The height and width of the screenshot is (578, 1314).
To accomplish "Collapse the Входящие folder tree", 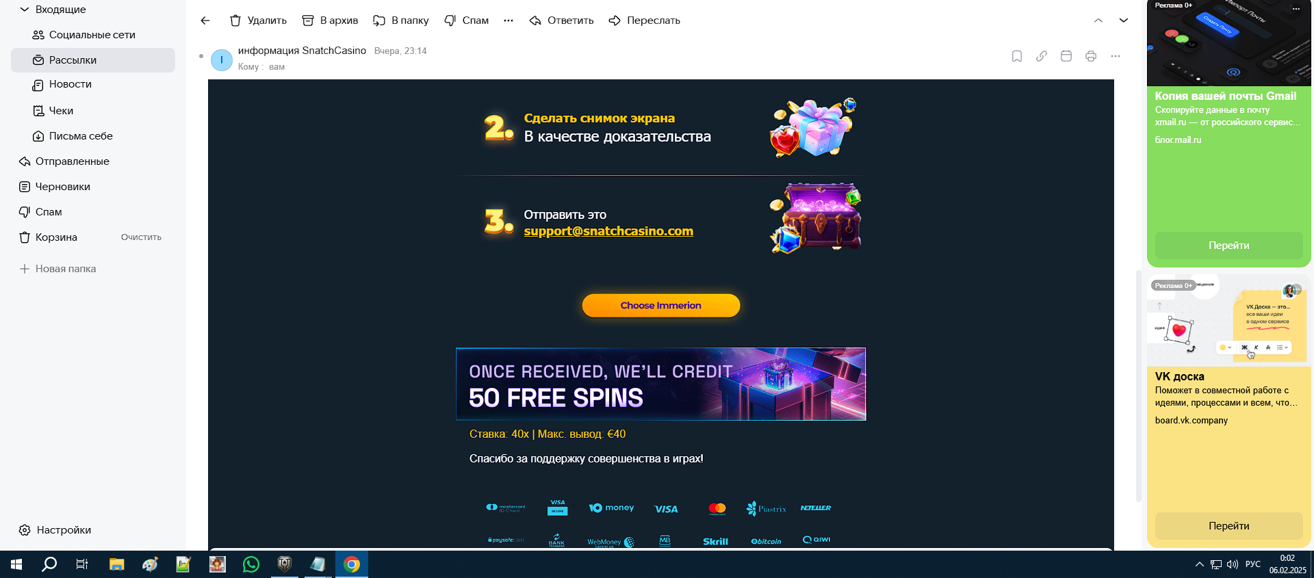I will 25,10.
